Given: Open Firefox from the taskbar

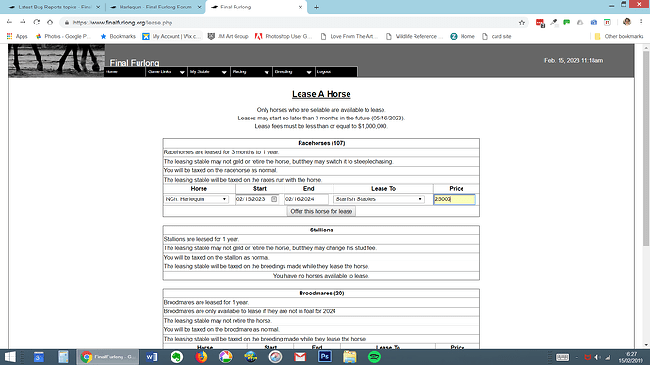Looking at the screenshot, I should (202, 357).
